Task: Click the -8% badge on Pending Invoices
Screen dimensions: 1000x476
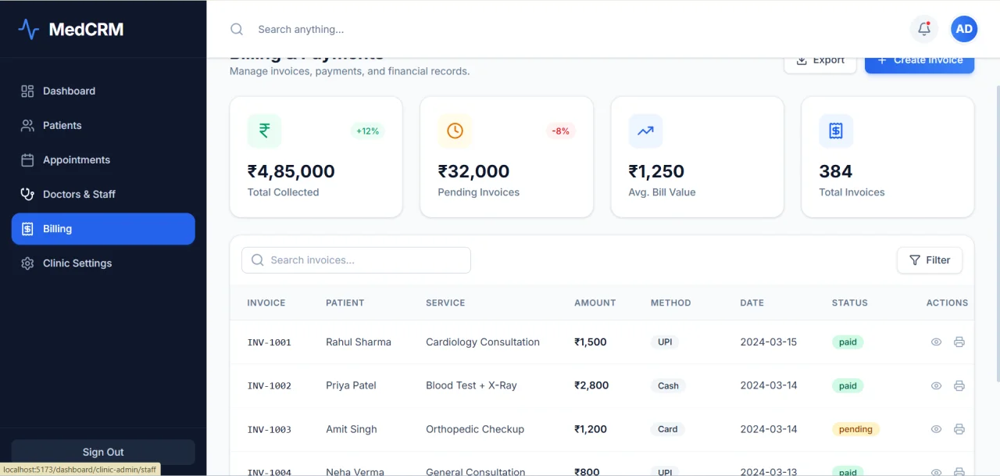Action: click(561, 131)
